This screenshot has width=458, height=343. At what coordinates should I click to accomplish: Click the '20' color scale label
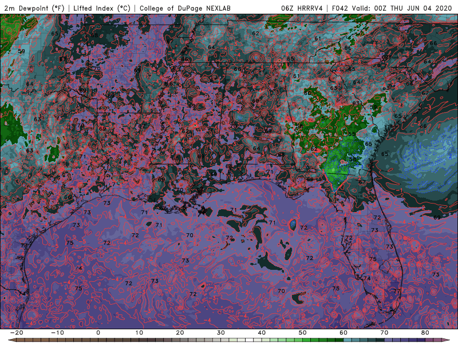[180, 333]
